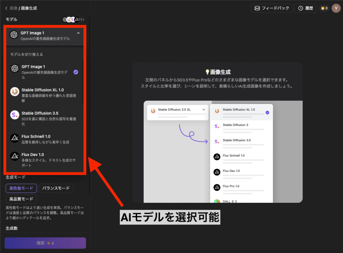Click the Stable Diffusion XL 1.0 colorful icon

click(15, 92)
